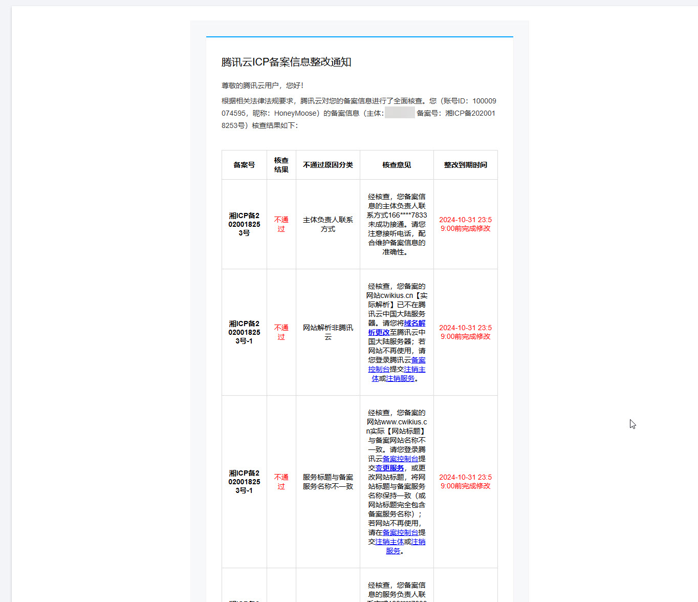Click the 整改到期时间 column header
Screen dimensions: 698x602
coord(465,165)
